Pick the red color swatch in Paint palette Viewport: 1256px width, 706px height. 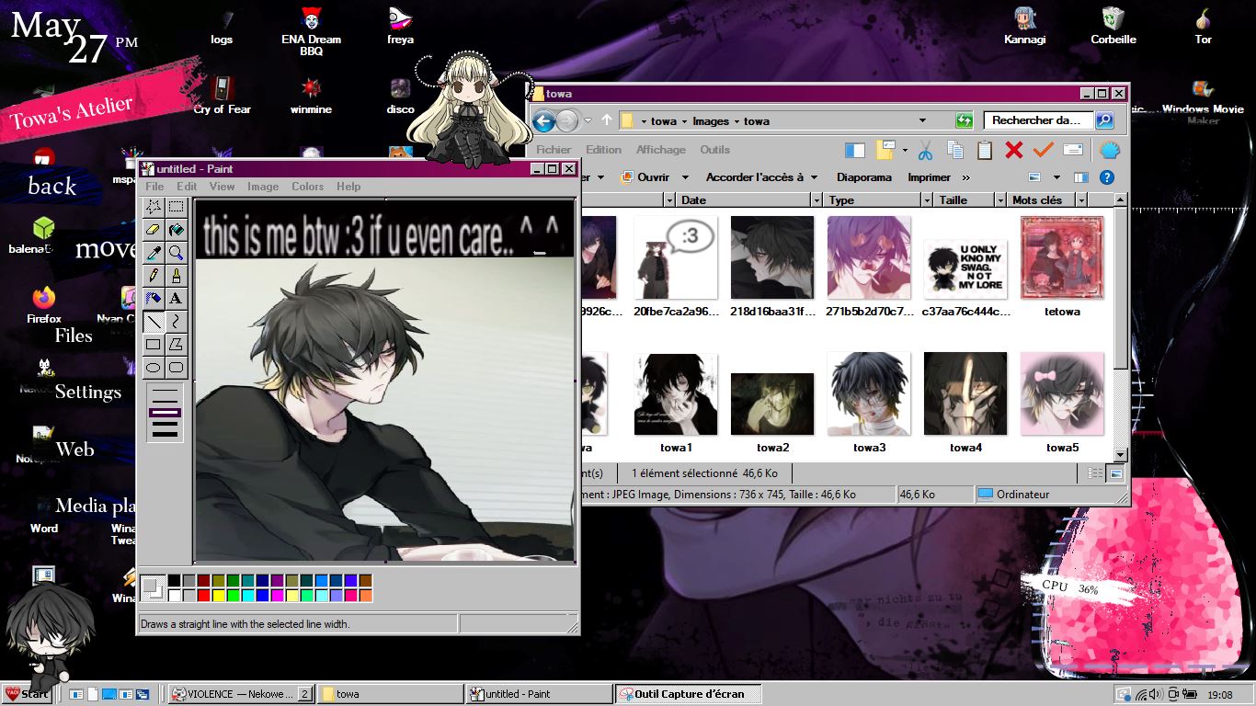pos(203,596)
